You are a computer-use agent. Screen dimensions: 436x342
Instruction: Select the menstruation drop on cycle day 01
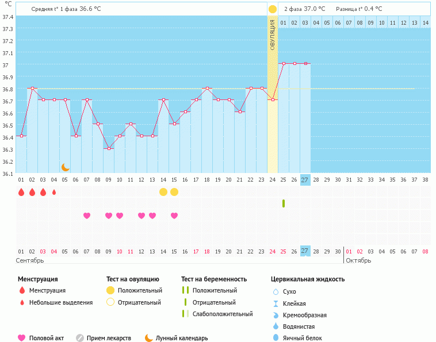[x=21, y=192]
